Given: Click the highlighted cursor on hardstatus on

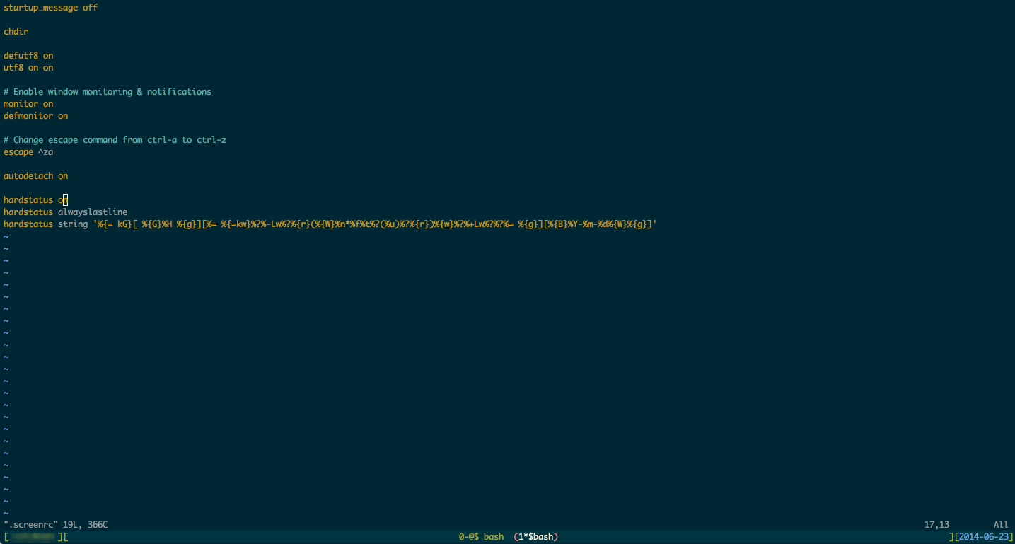Looking at the screenshot, I should (x=65, y=200).
